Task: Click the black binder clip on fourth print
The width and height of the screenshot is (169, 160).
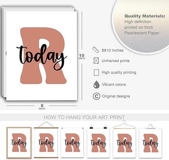Action: coord(91,127)
